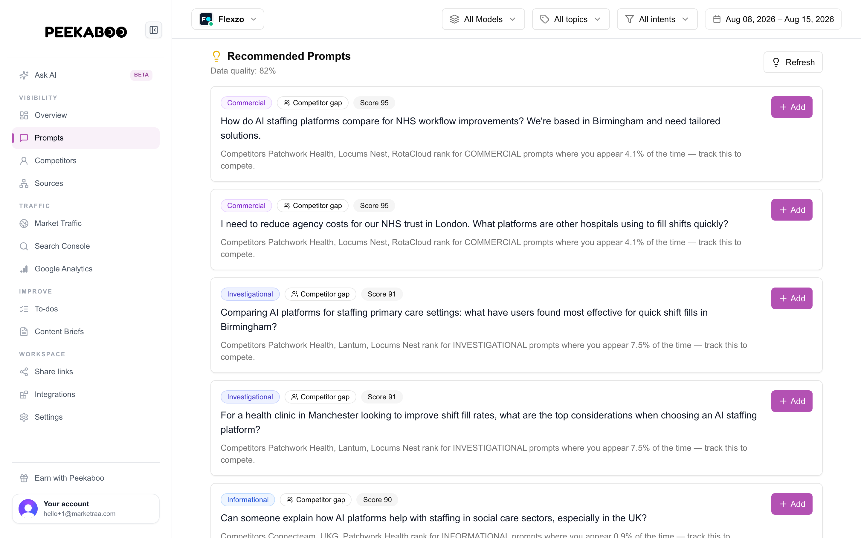Click the Prompts chat bubble icon
The image size is (861, 538).
coord(24,138)
